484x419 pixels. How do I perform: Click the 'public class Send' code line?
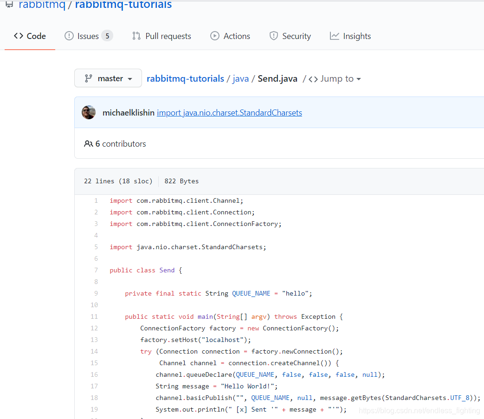click(146, 270)
